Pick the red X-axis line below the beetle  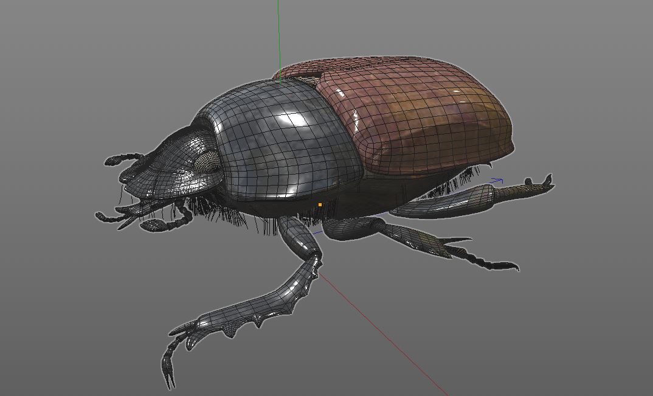tap(381, 333)
